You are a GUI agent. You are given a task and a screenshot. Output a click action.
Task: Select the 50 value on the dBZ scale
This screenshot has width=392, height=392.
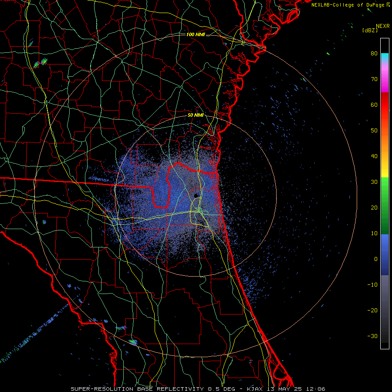click(x=374, y=131)
